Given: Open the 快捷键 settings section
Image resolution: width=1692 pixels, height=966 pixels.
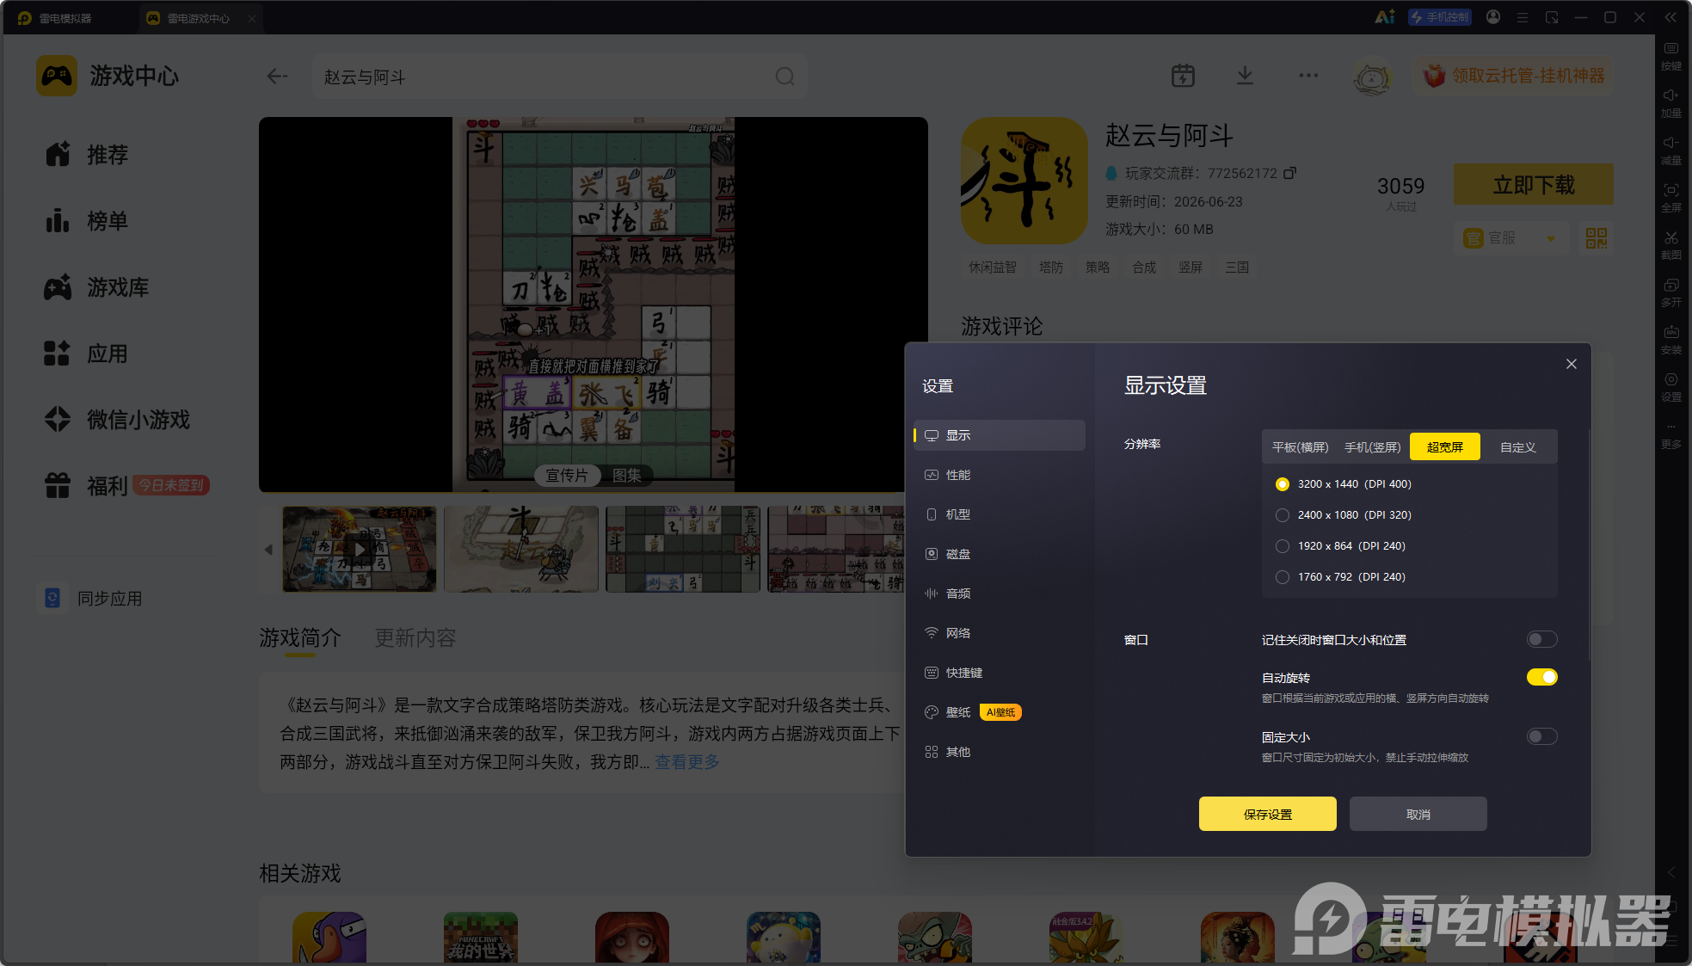Looking at the screenshot, I should coord(999,673).
